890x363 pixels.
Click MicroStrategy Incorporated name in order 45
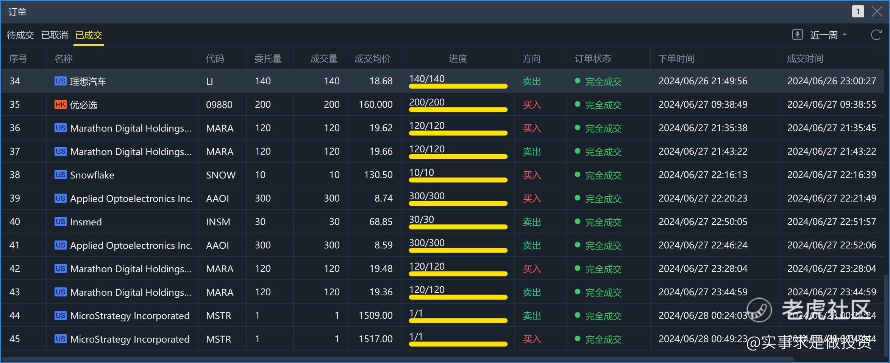130,339
